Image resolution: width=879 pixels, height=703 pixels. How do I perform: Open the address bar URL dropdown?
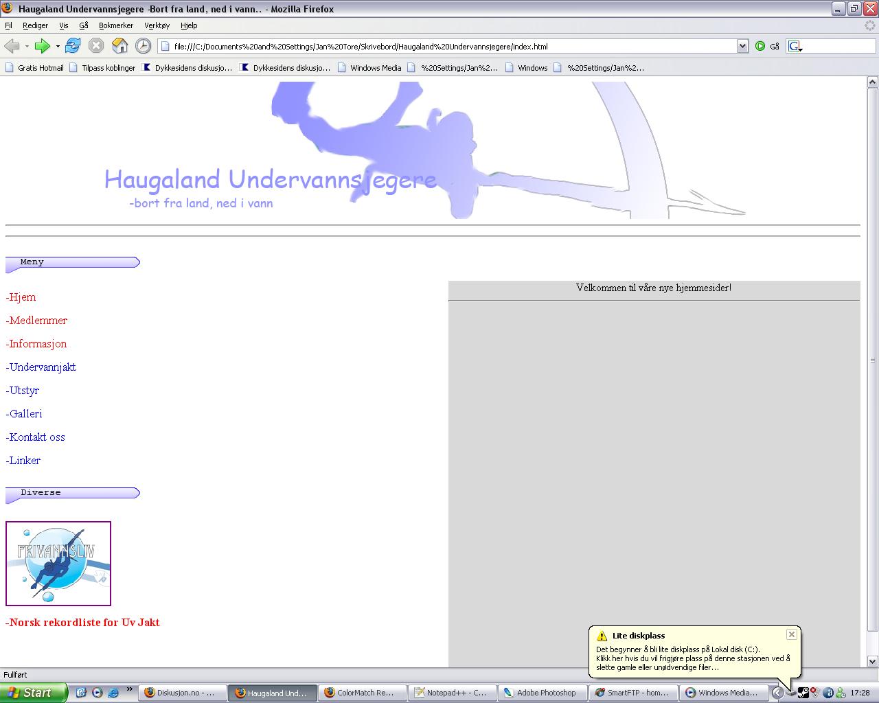742,46
